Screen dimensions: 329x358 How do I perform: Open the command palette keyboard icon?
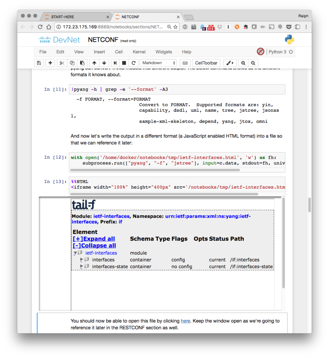pos(185,63)
